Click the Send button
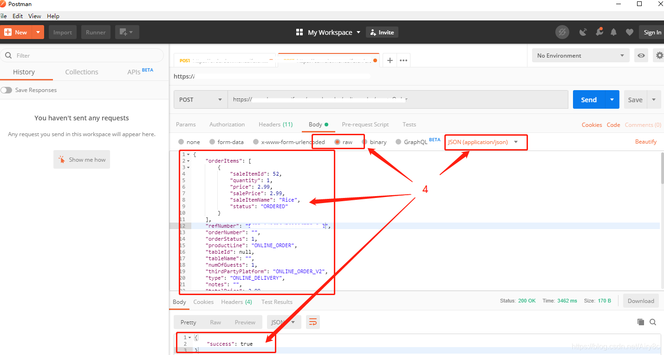 tap(589, 99)
